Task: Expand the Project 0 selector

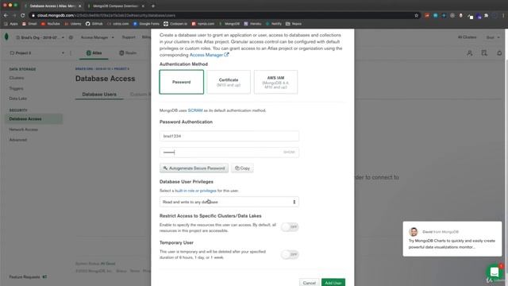Action: [x=37, y=53]
